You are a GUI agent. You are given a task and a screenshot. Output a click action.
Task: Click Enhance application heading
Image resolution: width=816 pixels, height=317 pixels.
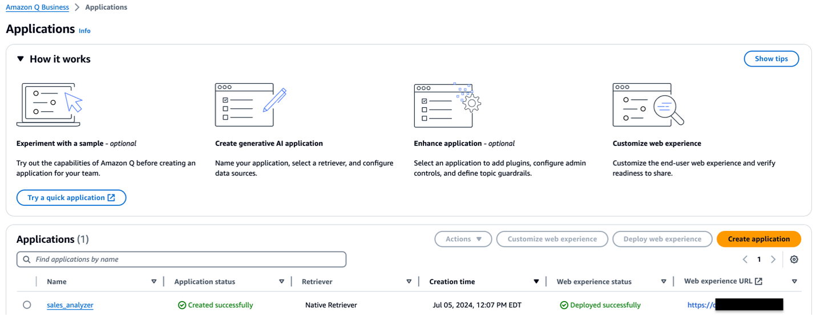(x=464, y=144)
